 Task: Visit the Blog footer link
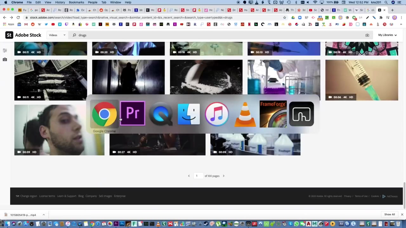click(x=81, y=196)
